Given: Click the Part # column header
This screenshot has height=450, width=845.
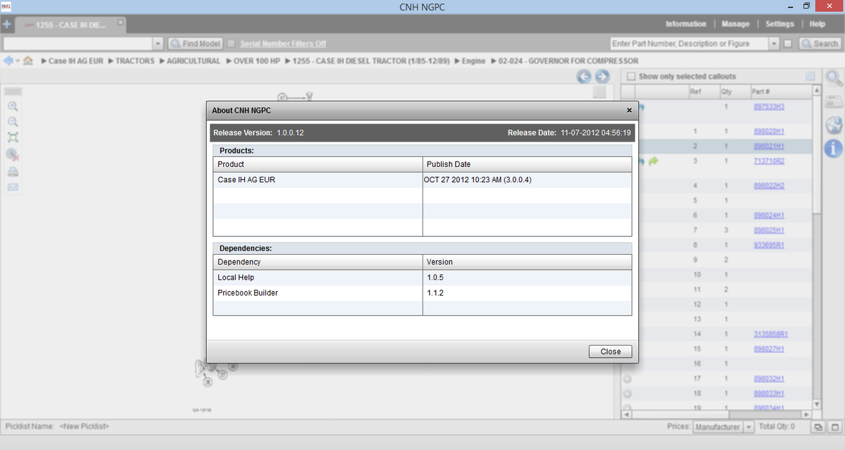Looking at the screenshot, I should pyautogui.click(x=780, y=92).
